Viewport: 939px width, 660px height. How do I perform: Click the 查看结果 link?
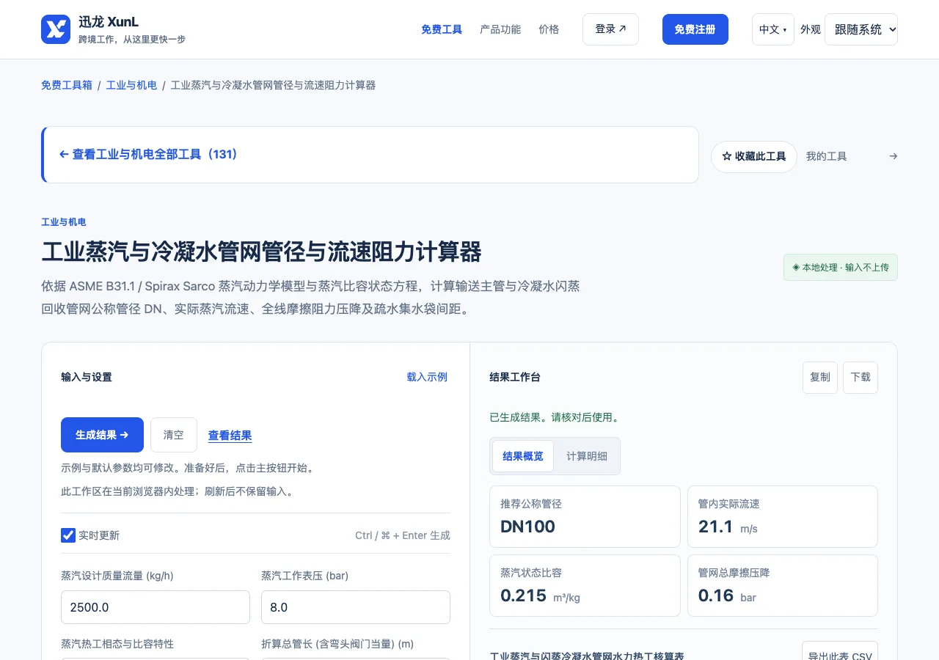230,436
